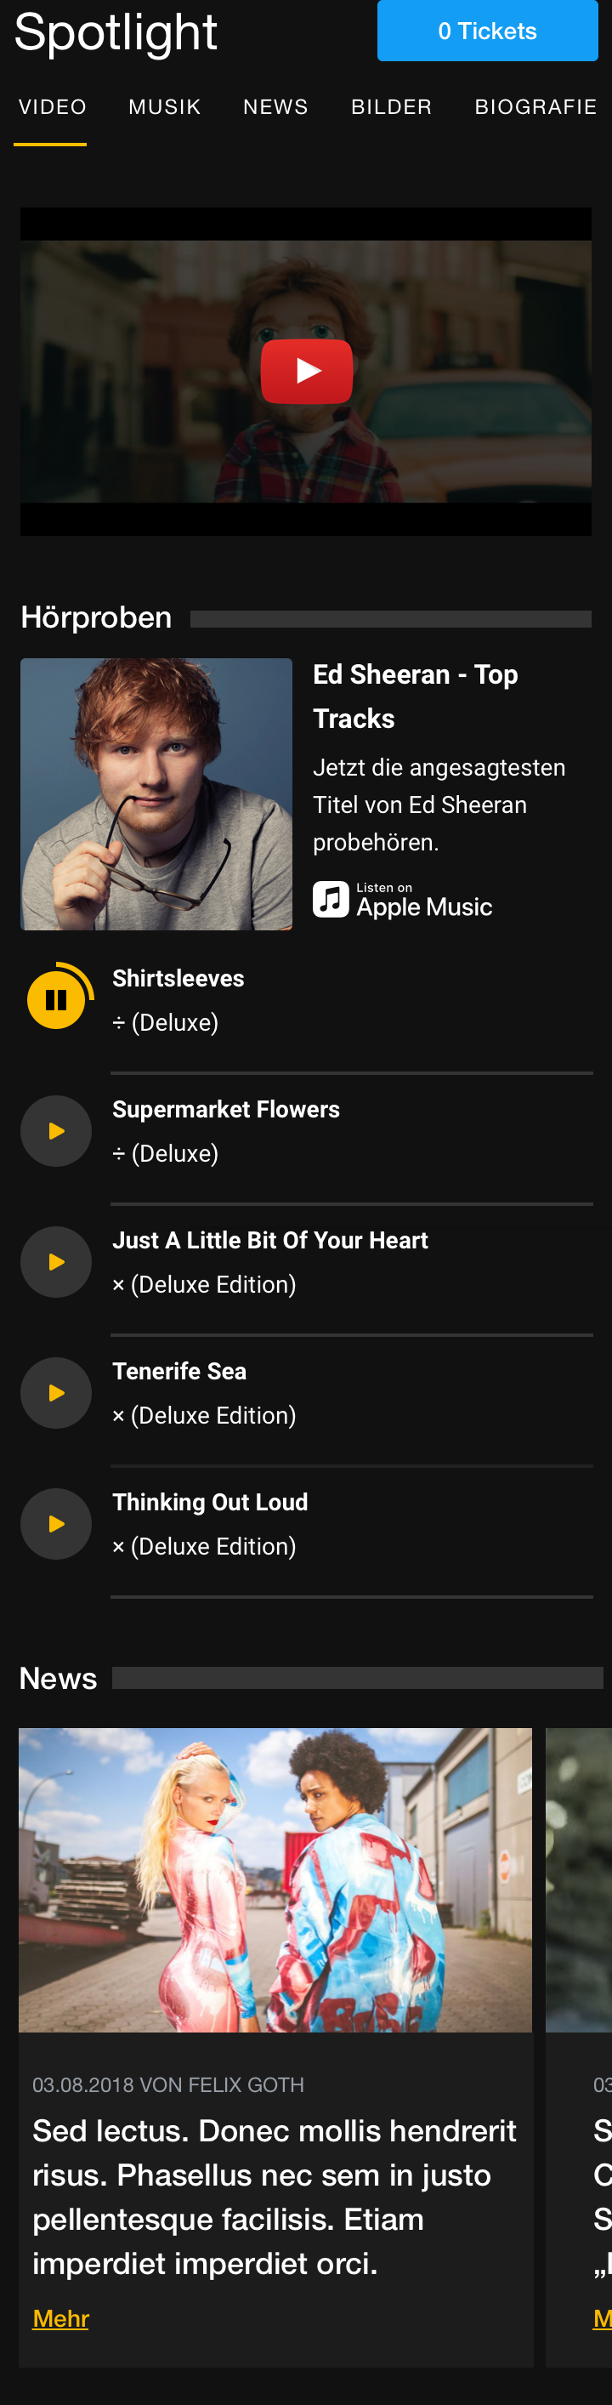
Task: Select the VIDEO tab
Action: 52,107
